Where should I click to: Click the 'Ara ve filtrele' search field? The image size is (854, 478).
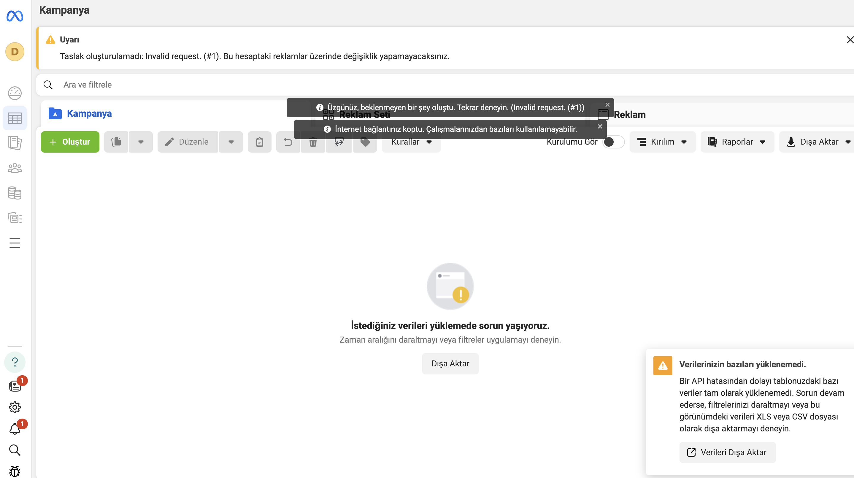(445, 85)
